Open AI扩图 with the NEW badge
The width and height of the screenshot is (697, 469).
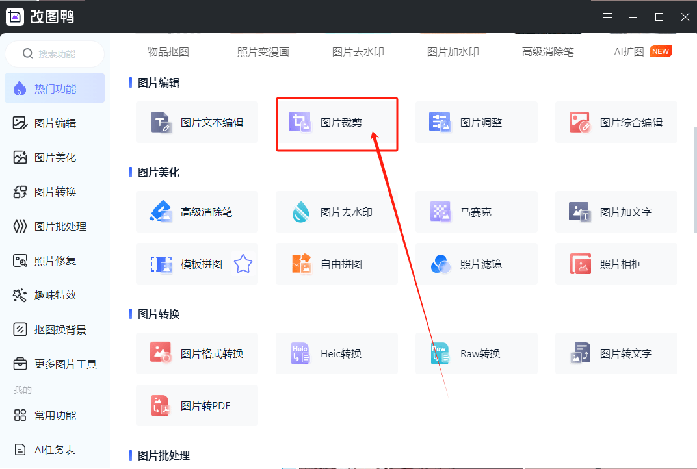(x=643, y=52)
